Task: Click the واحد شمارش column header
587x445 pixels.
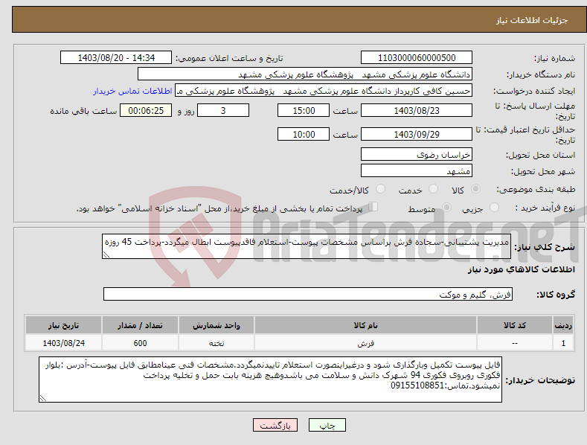Action: tap(216, 325)
